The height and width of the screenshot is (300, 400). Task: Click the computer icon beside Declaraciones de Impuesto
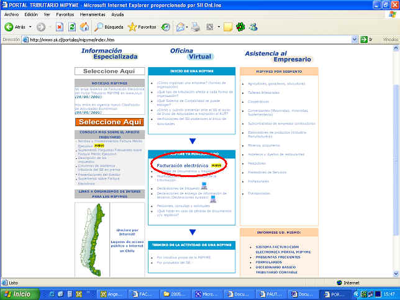pos(204,186)
